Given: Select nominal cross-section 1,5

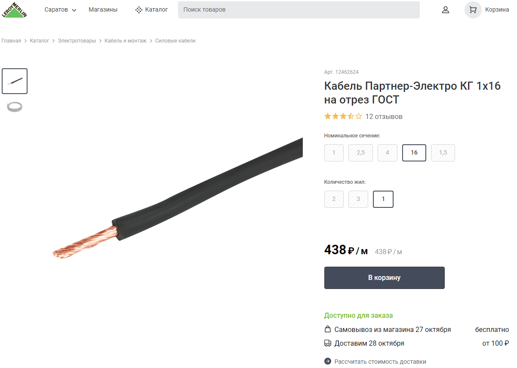Looking at the screenshot, I should (x=443, y=153).
